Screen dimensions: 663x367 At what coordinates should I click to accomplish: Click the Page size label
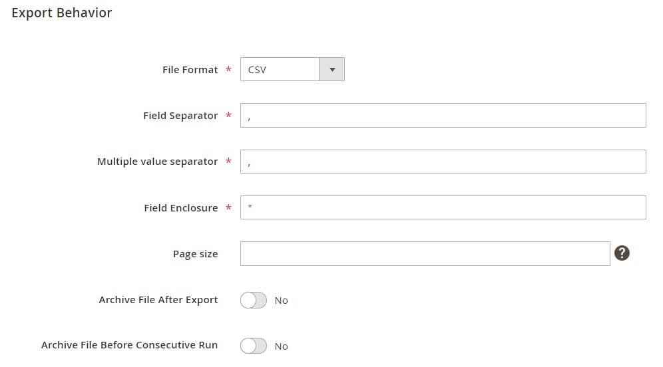[195, 254]
